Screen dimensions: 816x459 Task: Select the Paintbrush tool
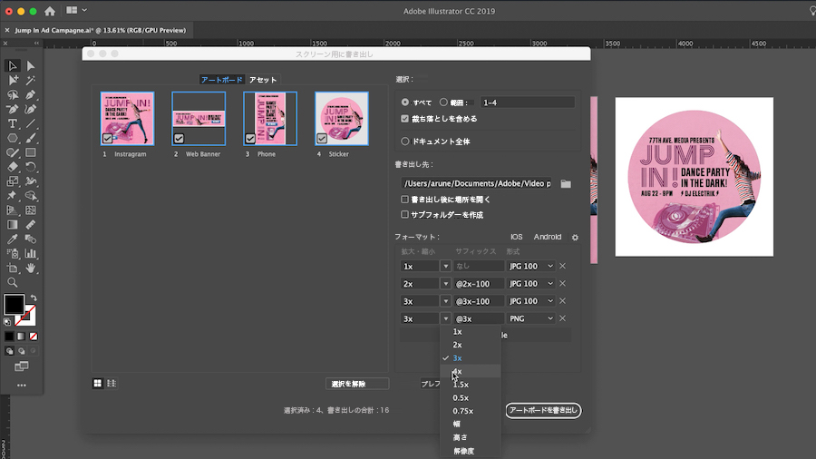tap(31, 139)
